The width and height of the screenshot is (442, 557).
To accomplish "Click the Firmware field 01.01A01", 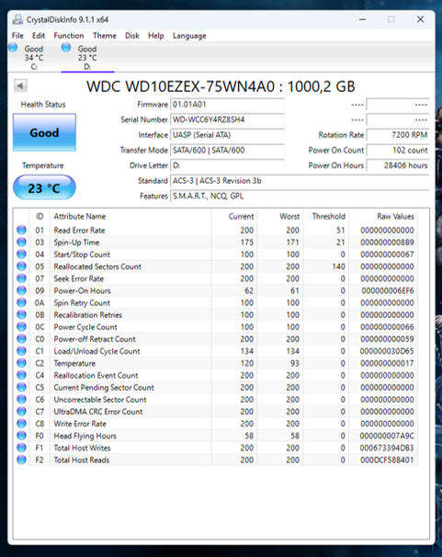I will 228,105.
